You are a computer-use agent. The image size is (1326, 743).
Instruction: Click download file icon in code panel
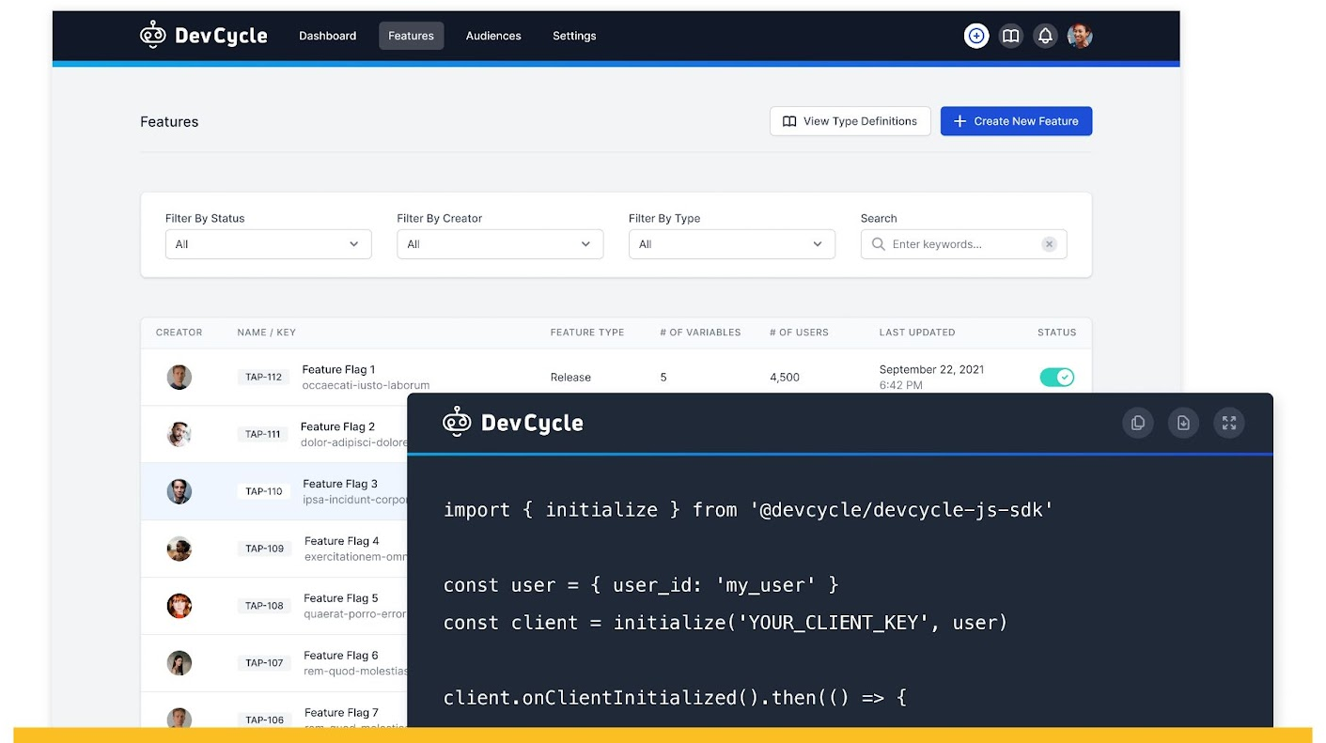pos(1183,423)
